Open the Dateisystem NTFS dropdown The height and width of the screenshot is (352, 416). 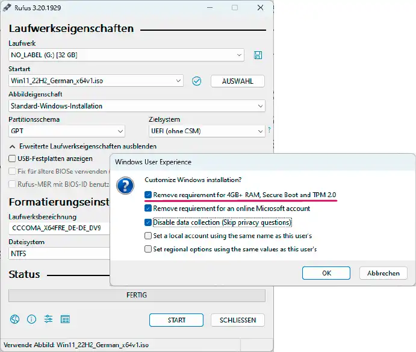click(59, 254)
